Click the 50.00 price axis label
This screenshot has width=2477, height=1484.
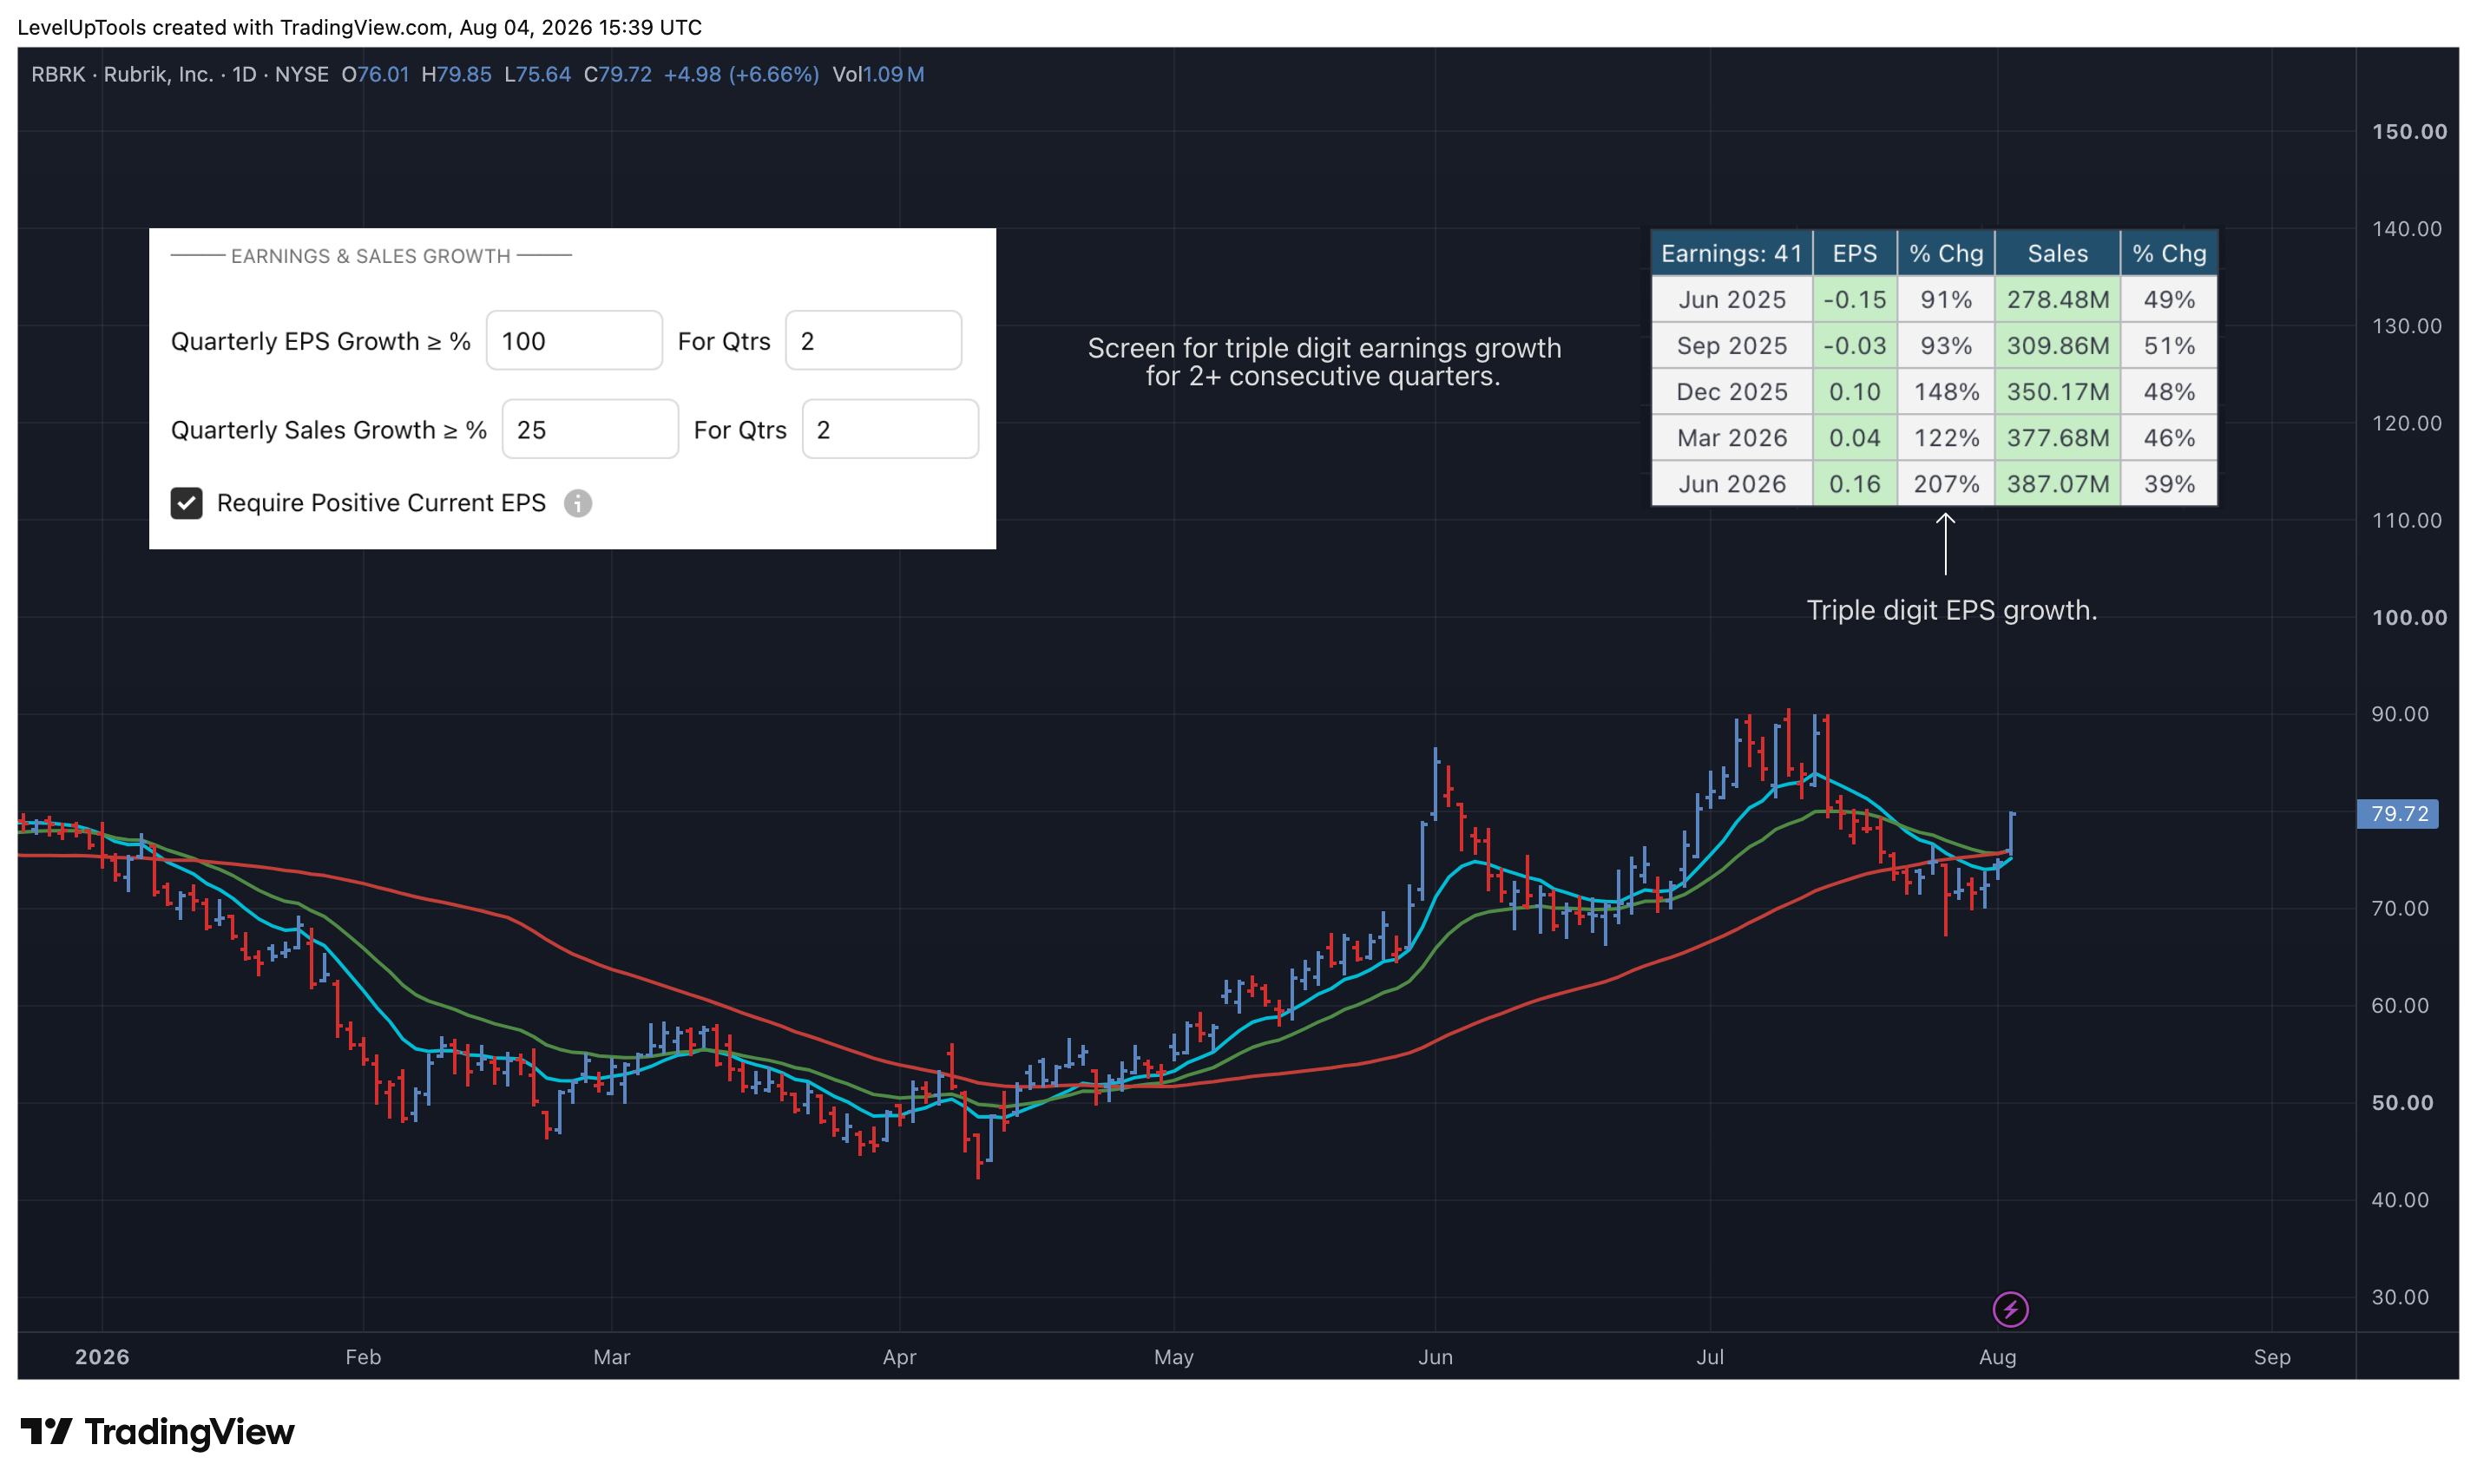click(x=2402, y=1103)
